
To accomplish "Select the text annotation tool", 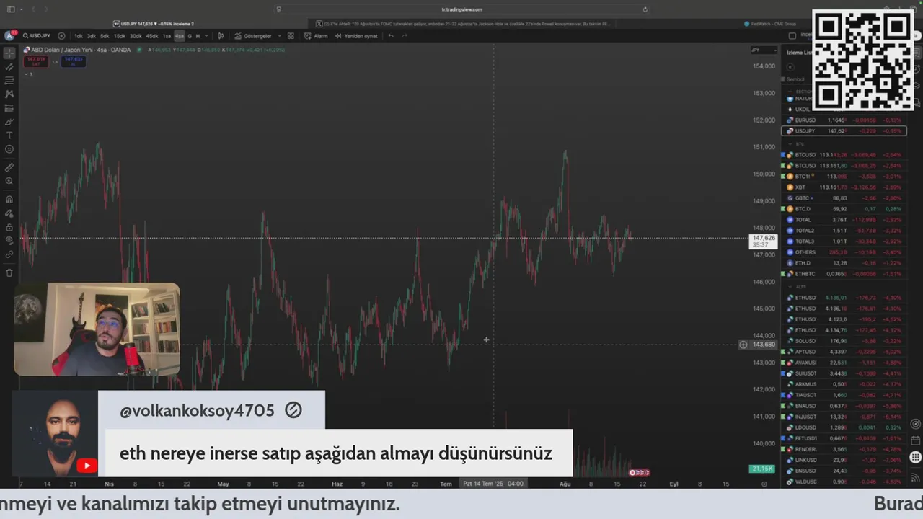I will [9, 136].
